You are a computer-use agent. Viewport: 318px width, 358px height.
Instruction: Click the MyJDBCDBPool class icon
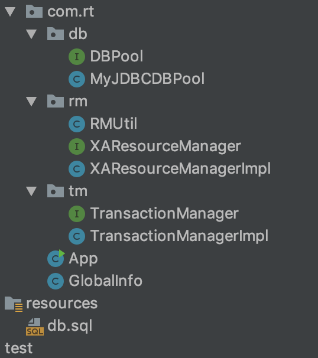pos(77,79)
